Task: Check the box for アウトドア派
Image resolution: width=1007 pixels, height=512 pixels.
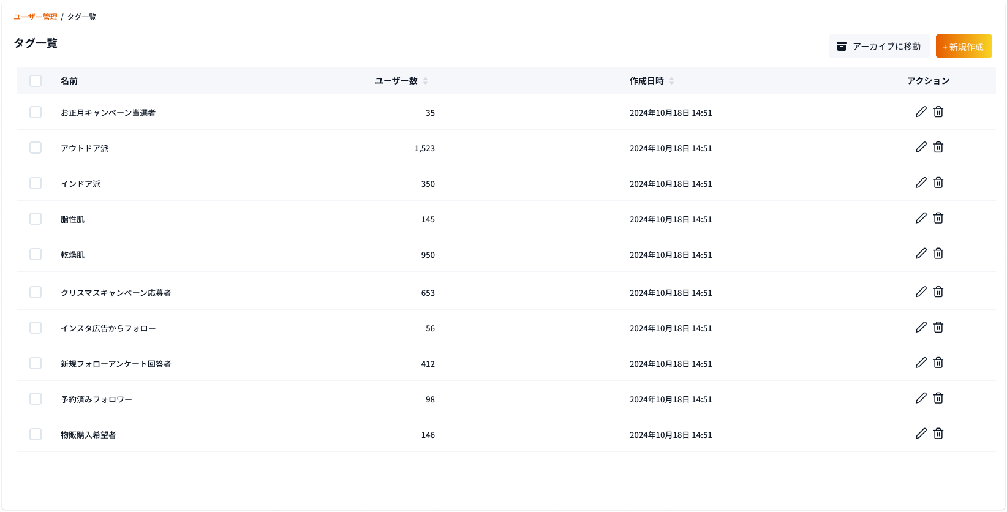Action: pyautogui.click(x=36, y=148)
